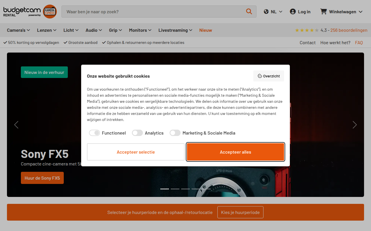The image size is (371, 231).
Task: Go to previous slide with left arrow
Action: tap(16, 125)
